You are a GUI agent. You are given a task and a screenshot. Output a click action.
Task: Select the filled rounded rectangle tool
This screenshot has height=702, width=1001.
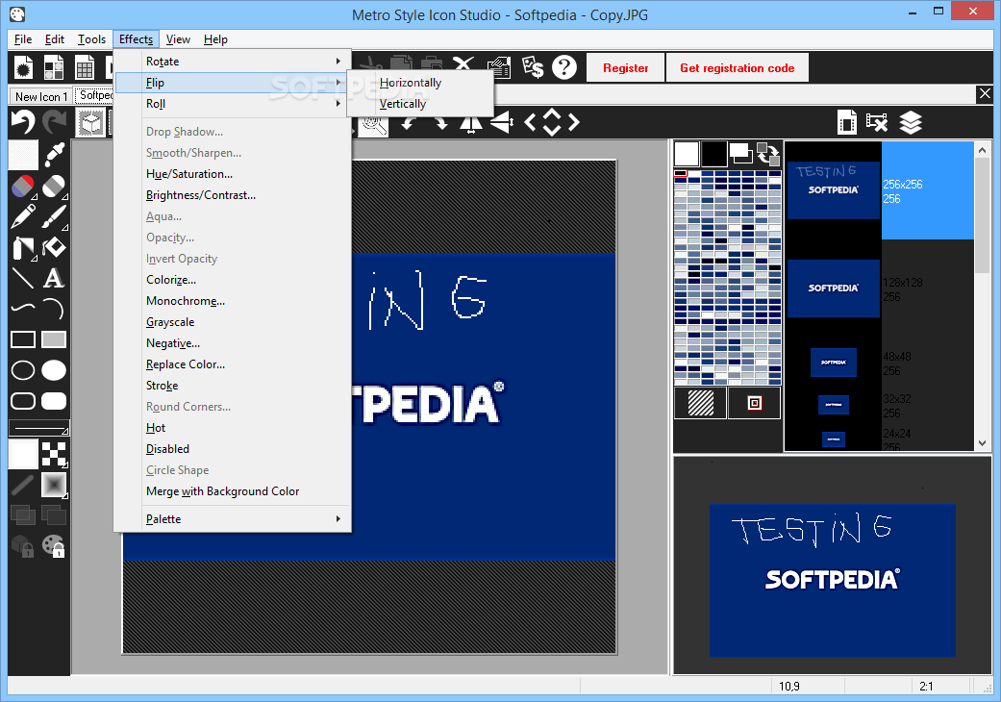pos(54,401)
